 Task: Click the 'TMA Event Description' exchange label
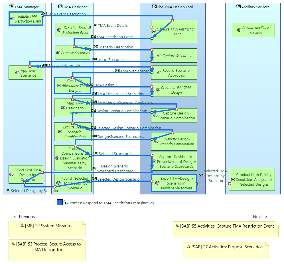67,14
